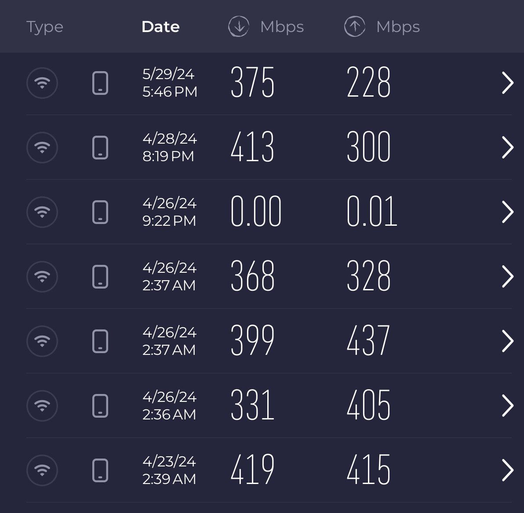The width and height of the screenshot is (524, 513).
Task: Sort by download Mbps column header
Action: (x=282, y=27)
